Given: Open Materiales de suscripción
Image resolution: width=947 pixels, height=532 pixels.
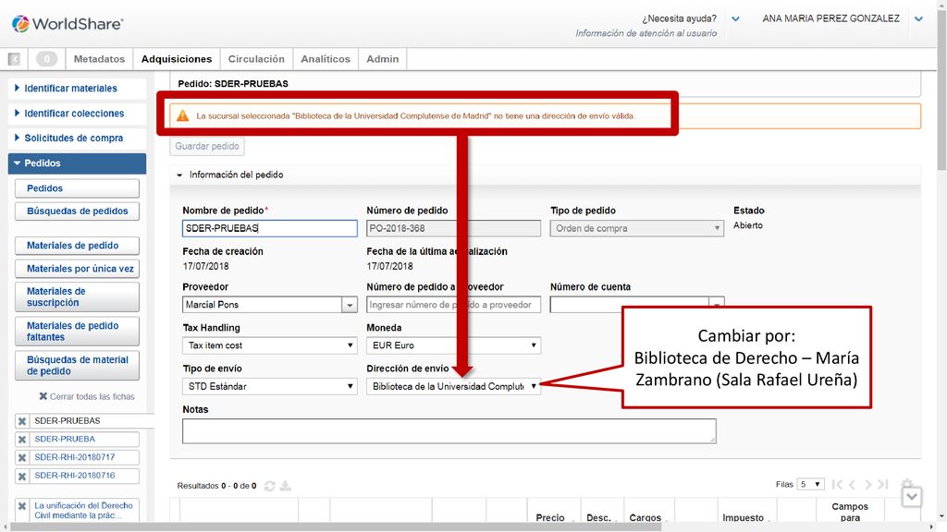Looking at the screenshot, I should (x=77, y=296).
